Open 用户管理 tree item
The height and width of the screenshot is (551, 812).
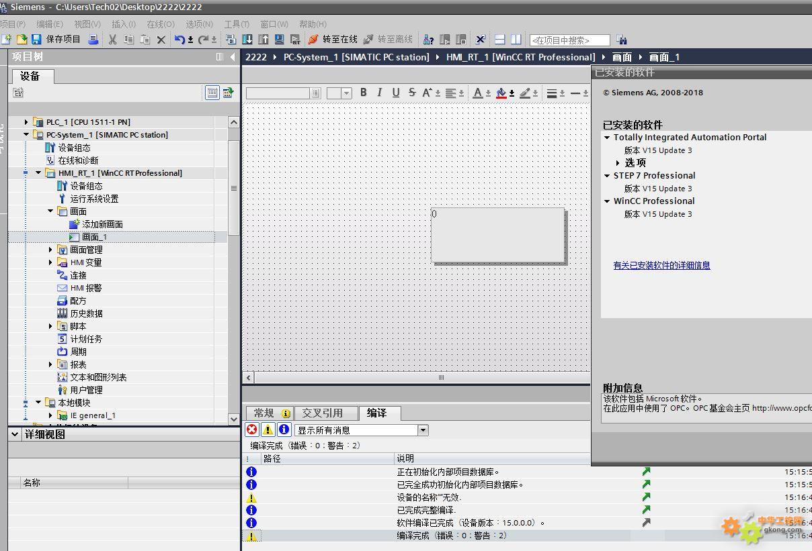86,390
